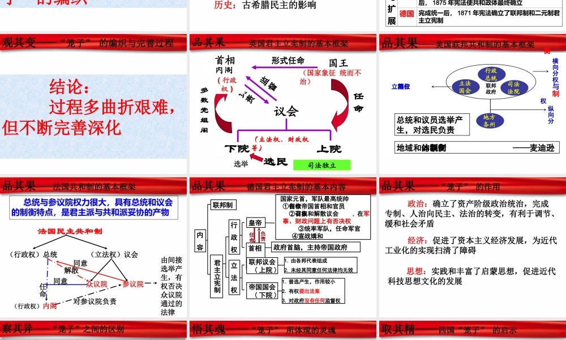Click the red 德国 table cell
The image size is (566, 340).
tap(407, 14)
